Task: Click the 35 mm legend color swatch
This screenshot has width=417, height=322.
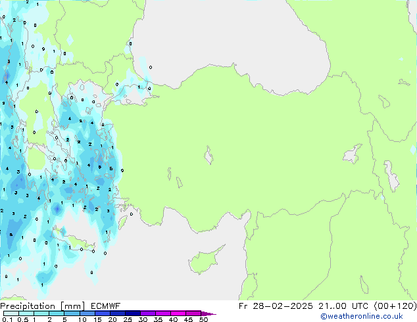Action: click(162, 313)
